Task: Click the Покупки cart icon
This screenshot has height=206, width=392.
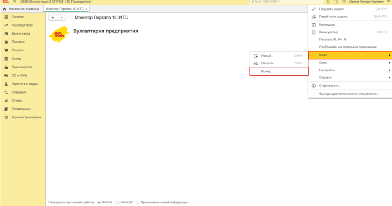Action: (6, 51)
